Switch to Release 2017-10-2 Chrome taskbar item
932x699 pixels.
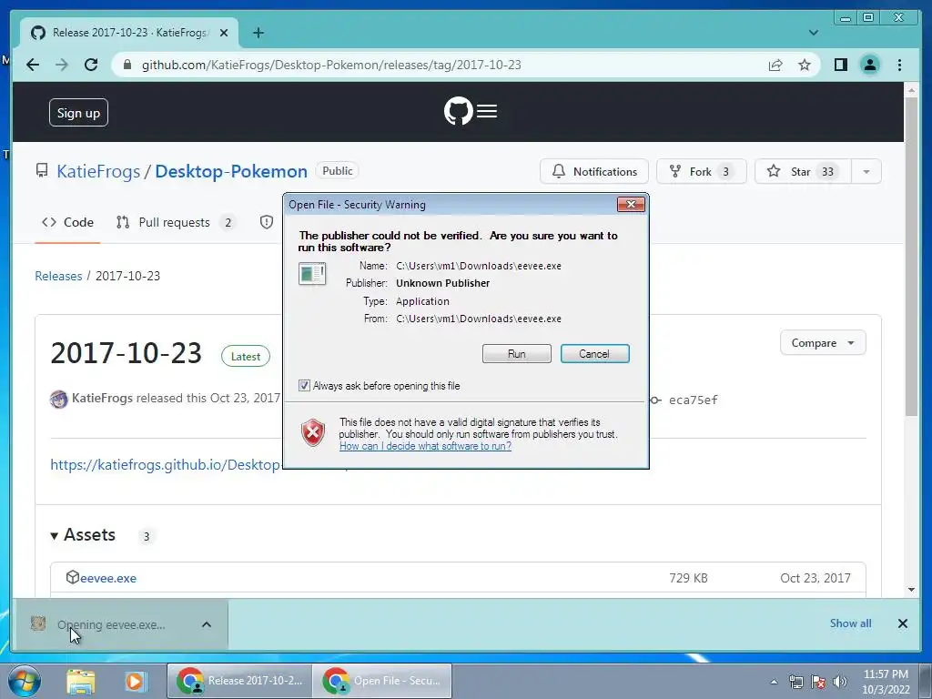pos(239,681)
